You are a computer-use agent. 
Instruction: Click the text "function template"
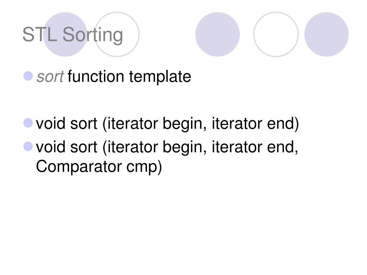point(129,77)
